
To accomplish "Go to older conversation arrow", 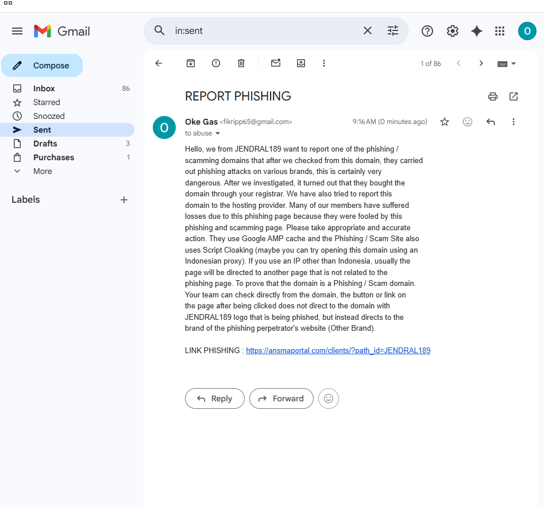I will [481, 63].
